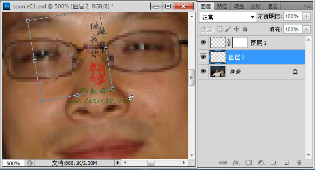Click zoom level 500% field
Viewport: 315px width, 170px height.
[x=13, y=163]
